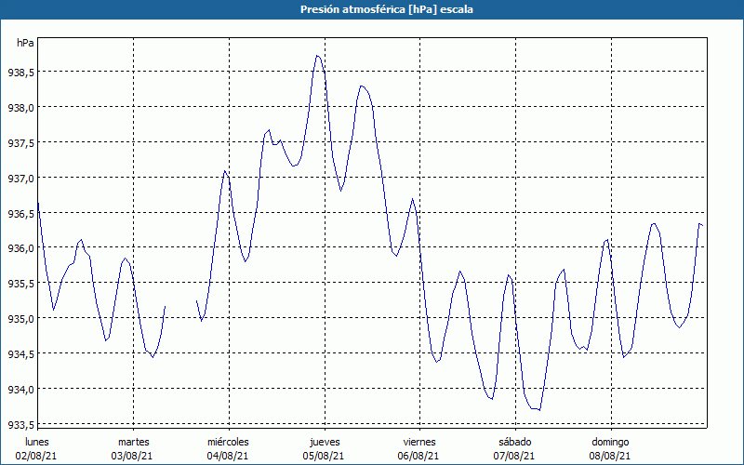Click the 'sábado' day label
744x465 pixels.
[515, 442]
